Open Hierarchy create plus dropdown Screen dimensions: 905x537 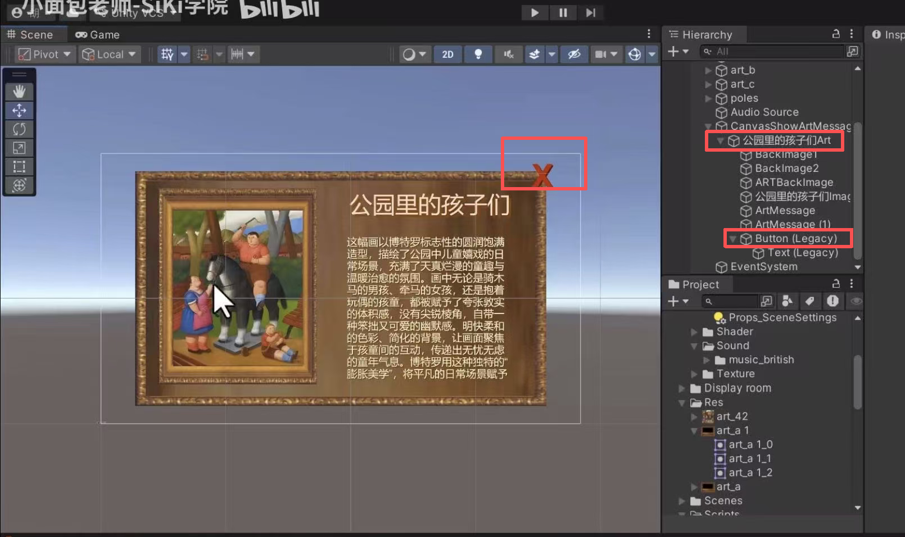pyautogui.click(x=678, y=51)
